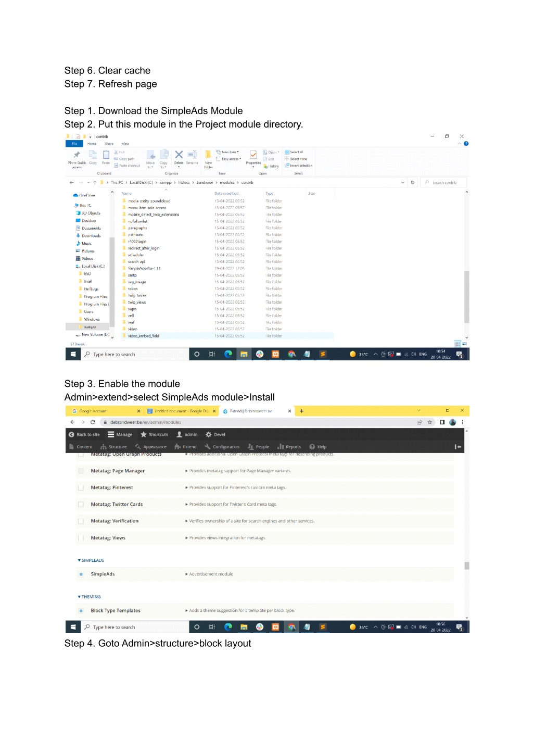533x753 pixels.
Task: Click the debrandweer.be URL address bar
Action: click(x=258, y=422)
